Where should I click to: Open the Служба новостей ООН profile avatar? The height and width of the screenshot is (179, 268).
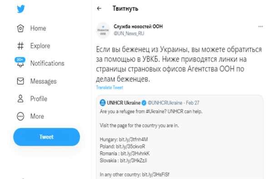coord(103,30)
